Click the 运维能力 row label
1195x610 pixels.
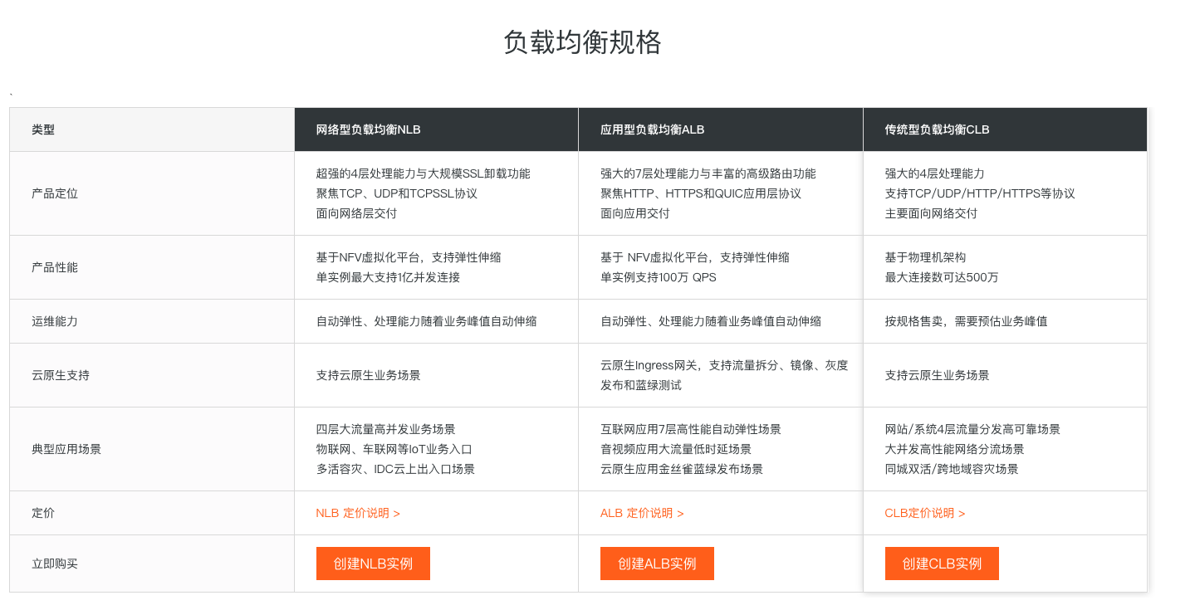click(x=55, y=321)
